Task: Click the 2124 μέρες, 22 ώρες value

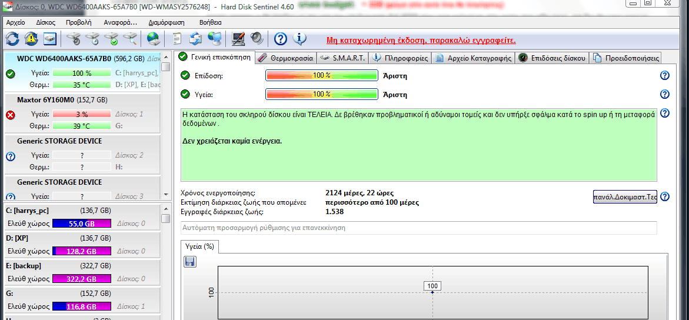Action: coord(360,193)
